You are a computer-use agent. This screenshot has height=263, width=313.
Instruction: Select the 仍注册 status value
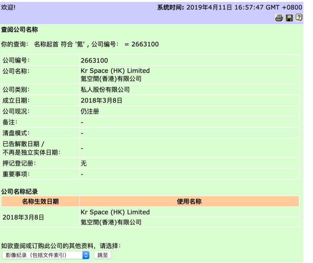pyautogui.click(x=90, y=111)
